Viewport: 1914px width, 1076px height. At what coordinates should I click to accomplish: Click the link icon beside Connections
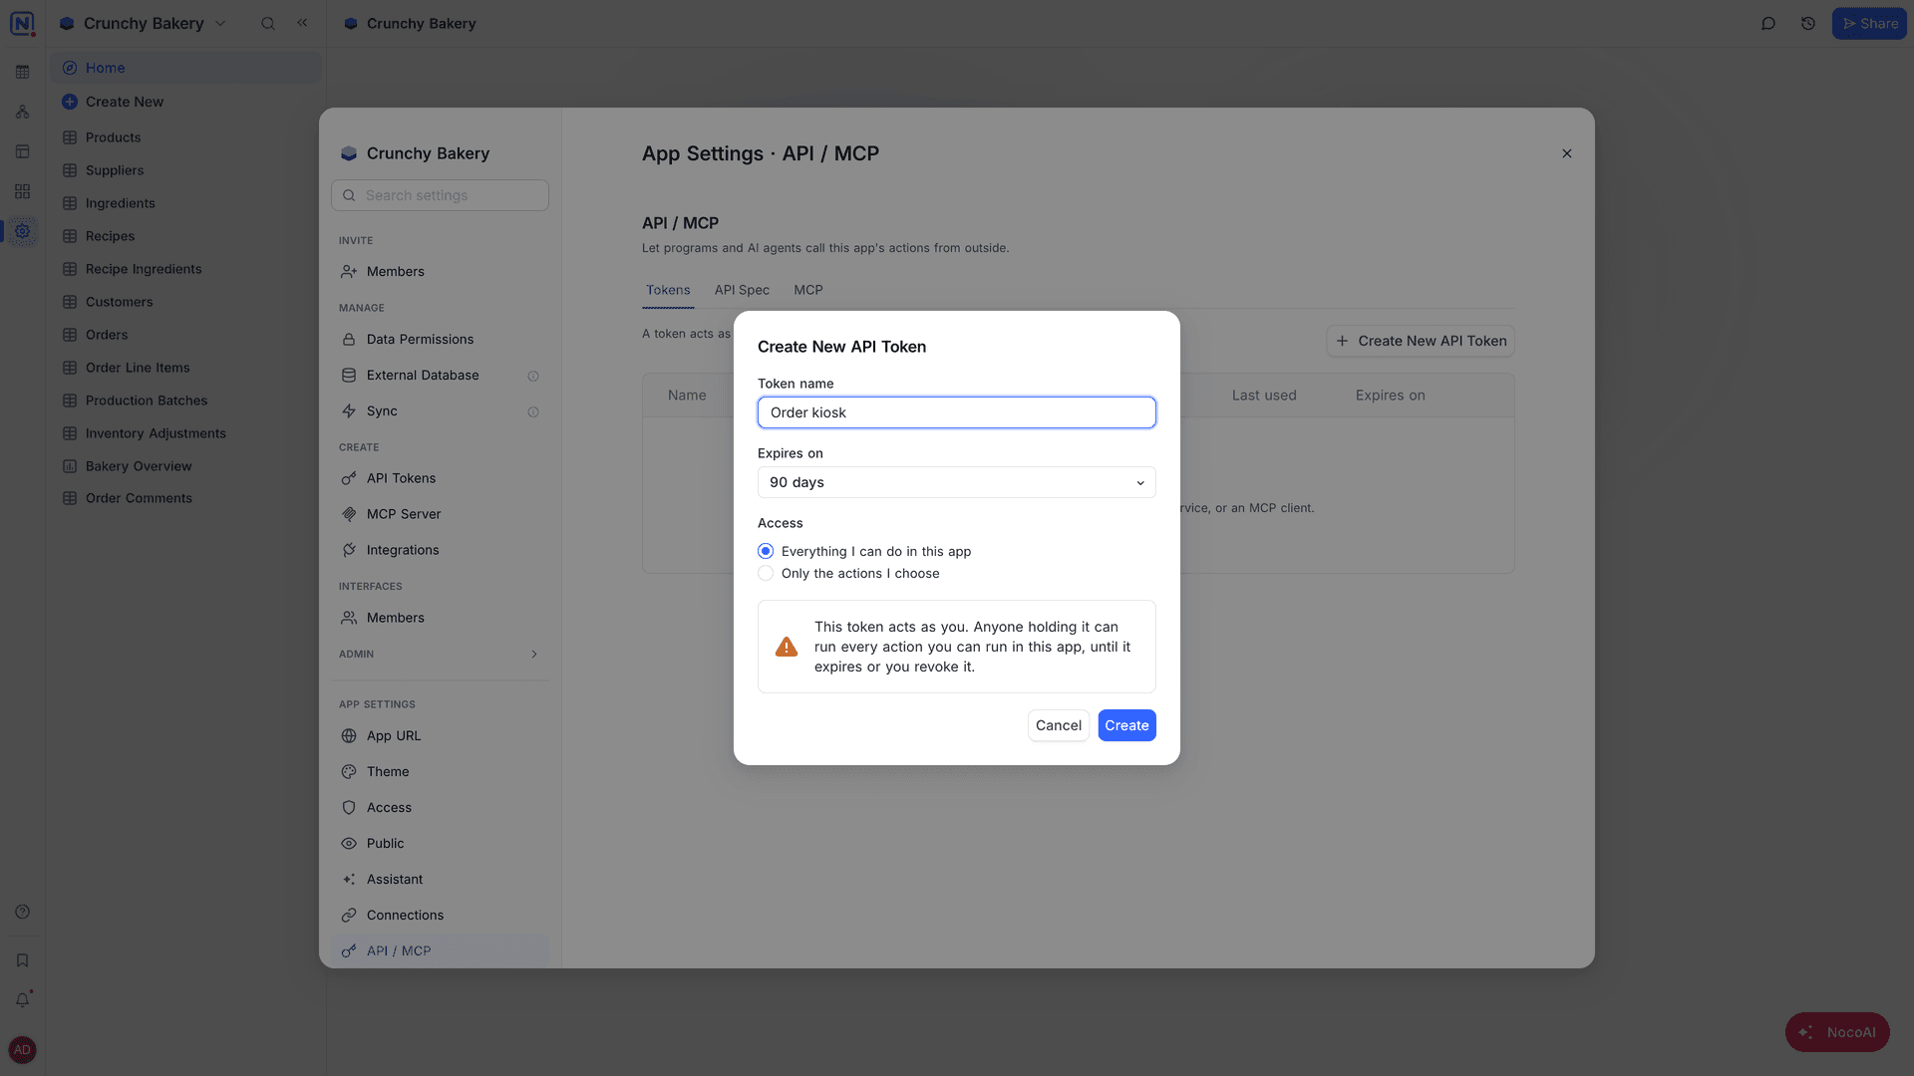click(x=349, y=916)
